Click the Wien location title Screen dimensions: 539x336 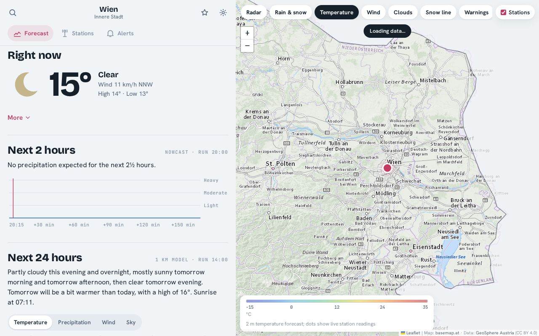[109, 9]
